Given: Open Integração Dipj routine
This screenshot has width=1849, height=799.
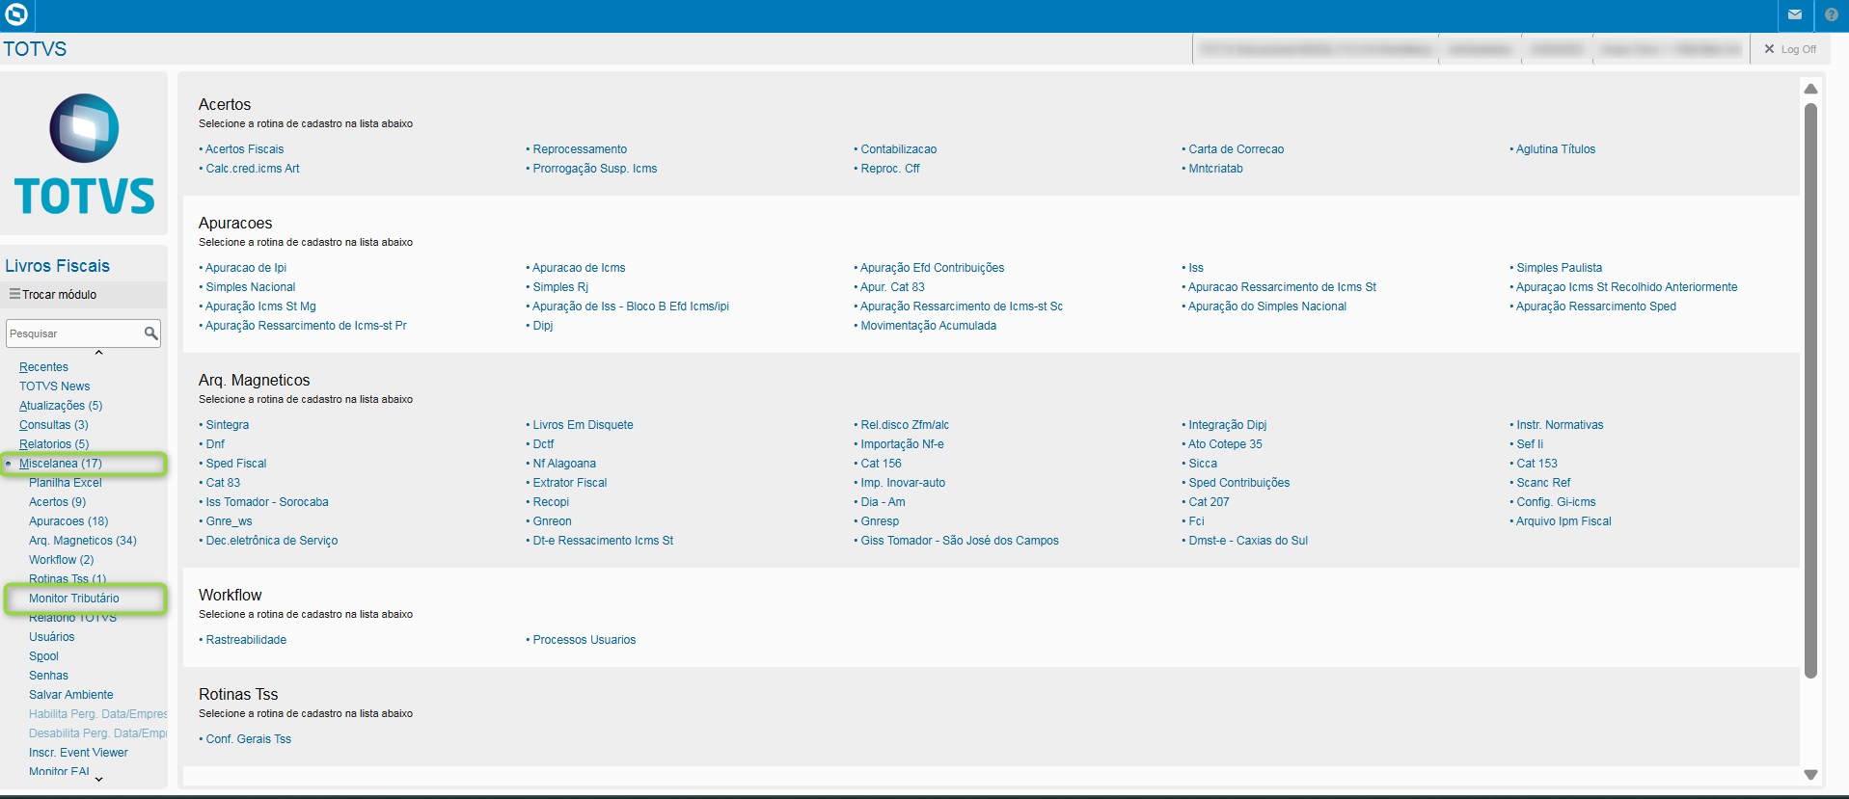Looking at the screenshot, I should 1228,425.
